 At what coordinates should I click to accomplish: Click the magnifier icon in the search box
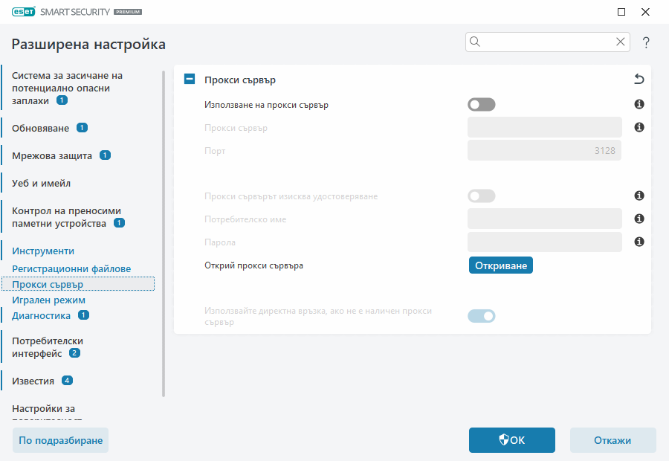click(475, 42)
